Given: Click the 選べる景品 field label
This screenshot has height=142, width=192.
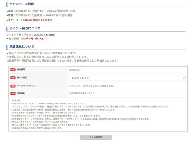Looking at the screenshot, I should tap(22, 78).
